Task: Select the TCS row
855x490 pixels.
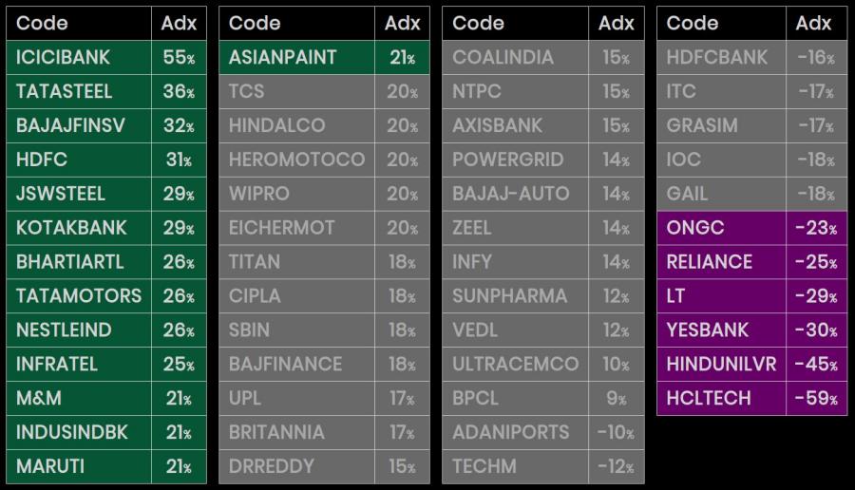Action: pos(324,91)
